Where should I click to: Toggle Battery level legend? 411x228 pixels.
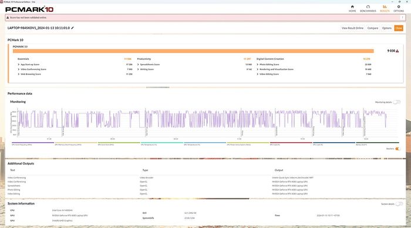click(x=377, y=144)
